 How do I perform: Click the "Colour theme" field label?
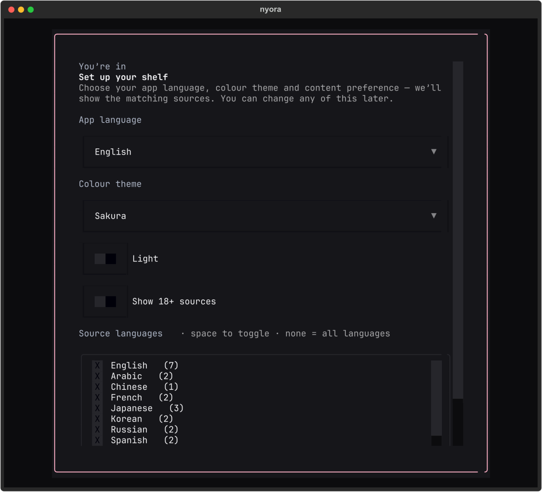click(110, 184)
